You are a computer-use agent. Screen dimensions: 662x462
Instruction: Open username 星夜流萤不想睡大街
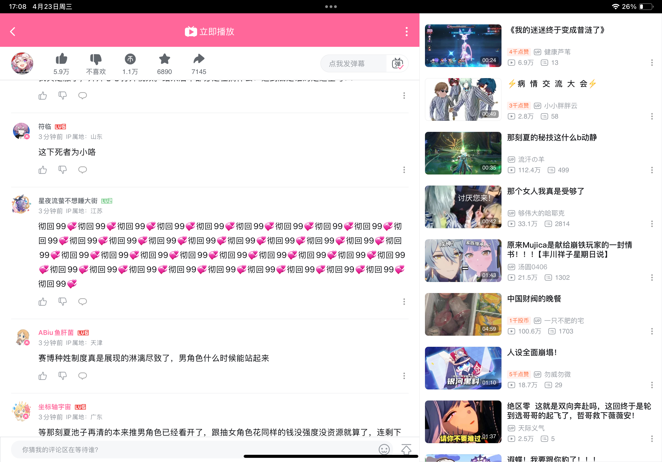[x=68, y=201]
